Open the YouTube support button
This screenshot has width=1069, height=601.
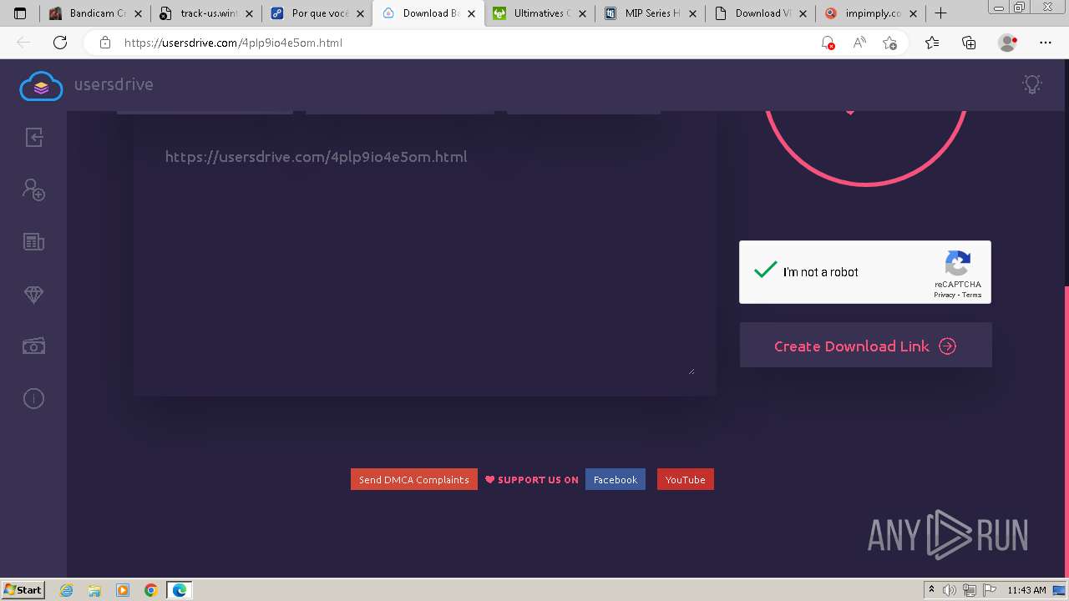point(686,479)
